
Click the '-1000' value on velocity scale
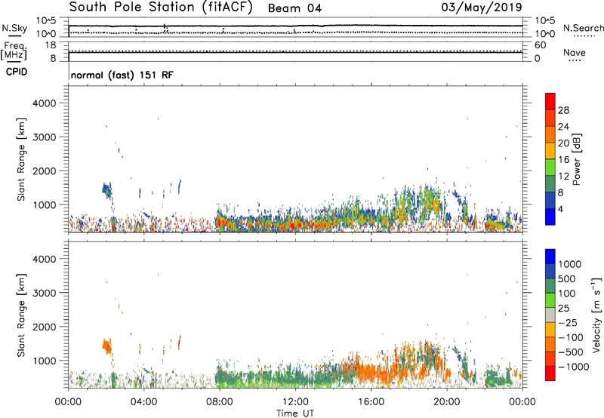click(x=573, y=367)
